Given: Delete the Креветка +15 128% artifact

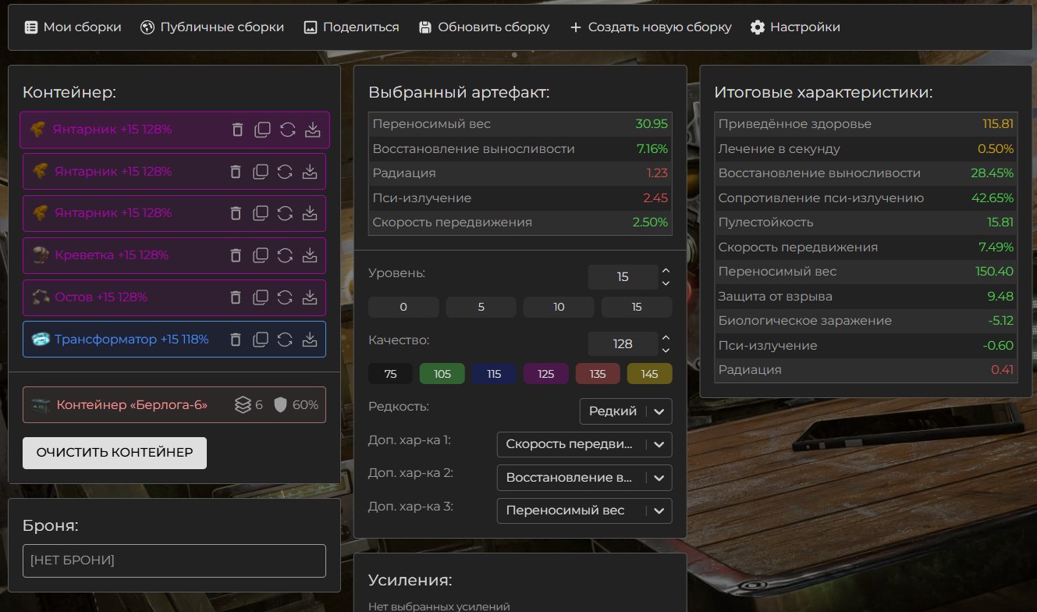Looking at the screenshot, I should tap(236, 254).
